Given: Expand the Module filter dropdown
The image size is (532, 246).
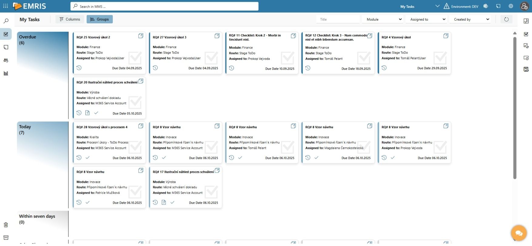Looking at the screenshot, I should click(x=383, y=19).
